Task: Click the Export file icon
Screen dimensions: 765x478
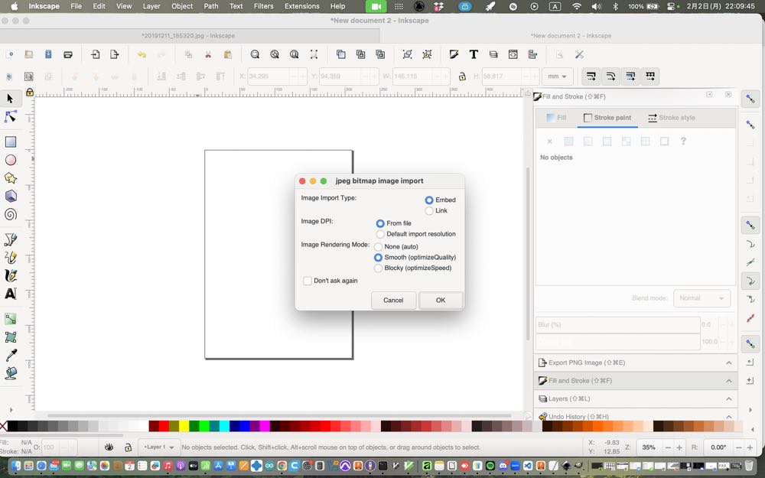Action: [x=115, y=54]
